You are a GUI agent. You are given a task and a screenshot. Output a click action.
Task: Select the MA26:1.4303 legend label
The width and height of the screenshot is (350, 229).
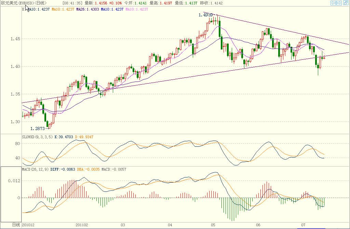[87, 9]
